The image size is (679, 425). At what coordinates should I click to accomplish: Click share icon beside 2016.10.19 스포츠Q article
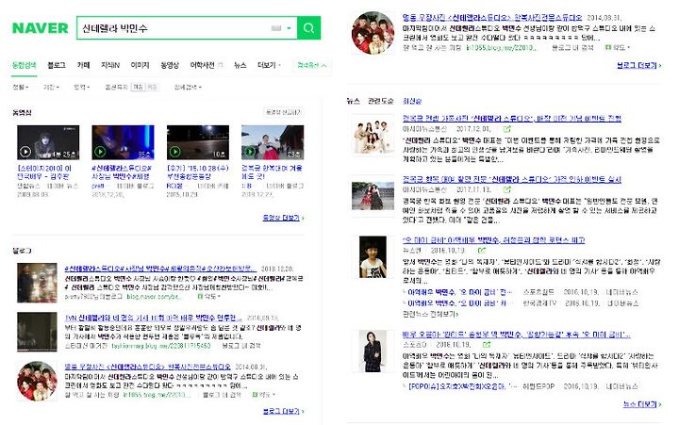tap(488, 345)
